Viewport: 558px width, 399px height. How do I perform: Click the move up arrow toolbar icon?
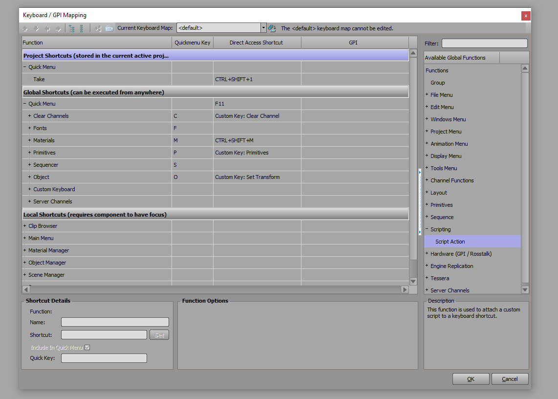point(25,28)
